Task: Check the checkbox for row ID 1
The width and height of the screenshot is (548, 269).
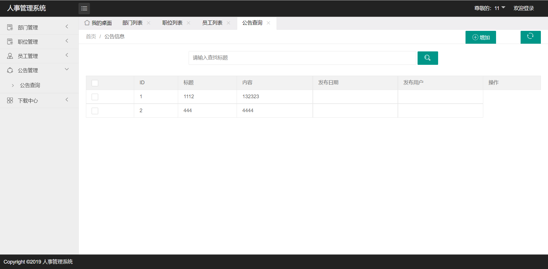Action: (95, 97)
